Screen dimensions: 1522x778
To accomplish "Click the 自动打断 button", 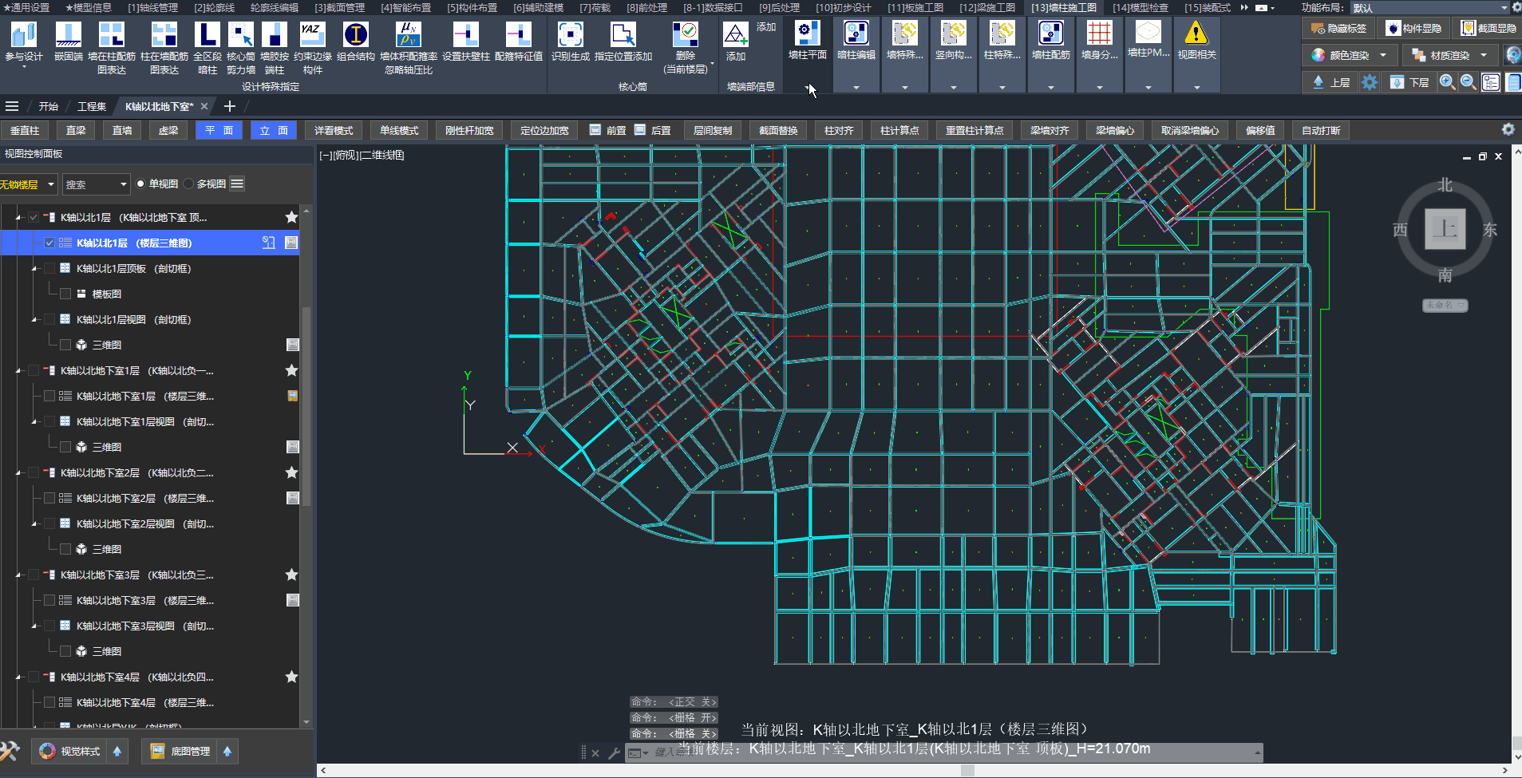I will click(x=1320, y=130).
